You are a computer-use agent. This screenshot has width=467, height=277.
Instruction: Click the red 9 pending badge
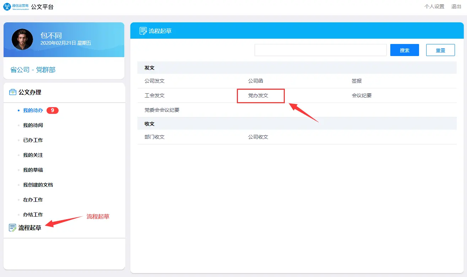coord(53,110)
